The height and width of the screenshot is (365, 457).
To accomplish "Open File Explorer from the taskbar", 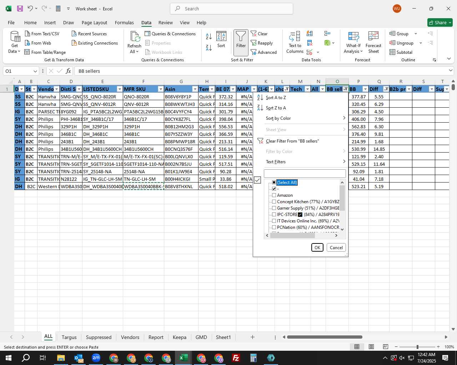I will click(x=61, y=358).
